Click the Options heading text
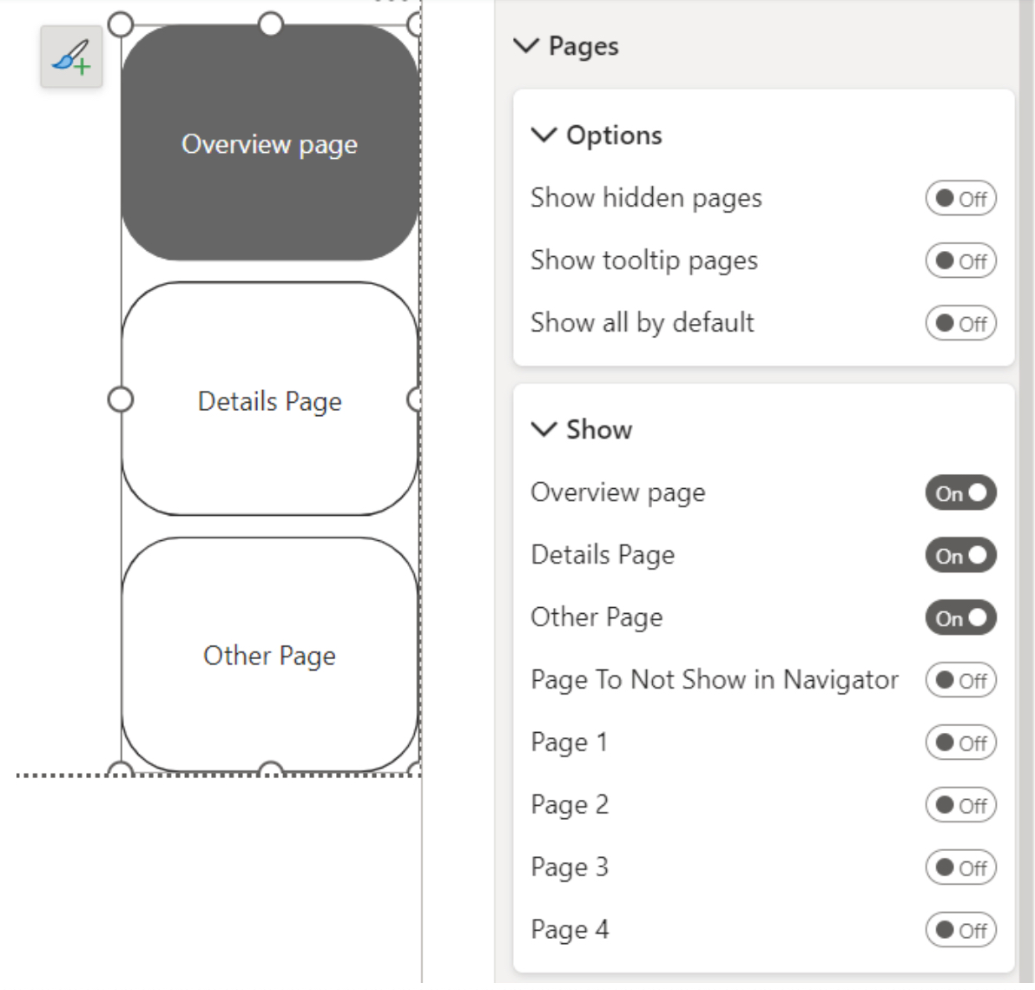The height and width of the screenshot is (990, 1035). (x=614, y=135)
